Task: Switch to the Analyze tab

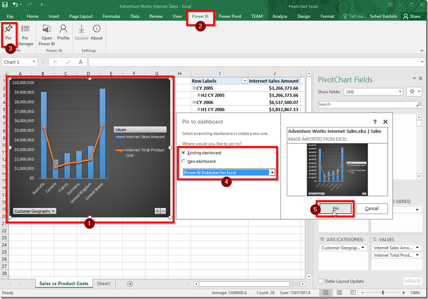Action: (280, 16)
